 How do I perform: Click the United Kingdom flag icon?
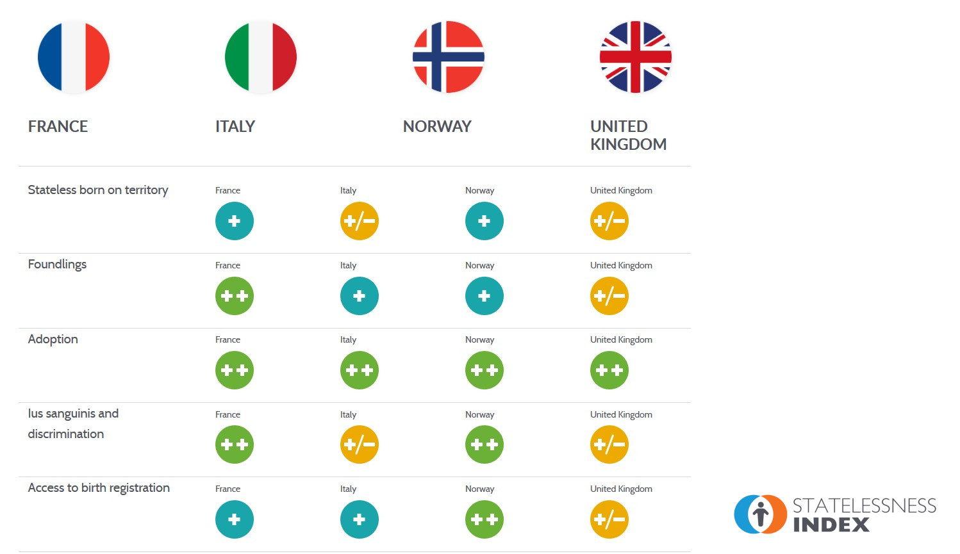635,57
